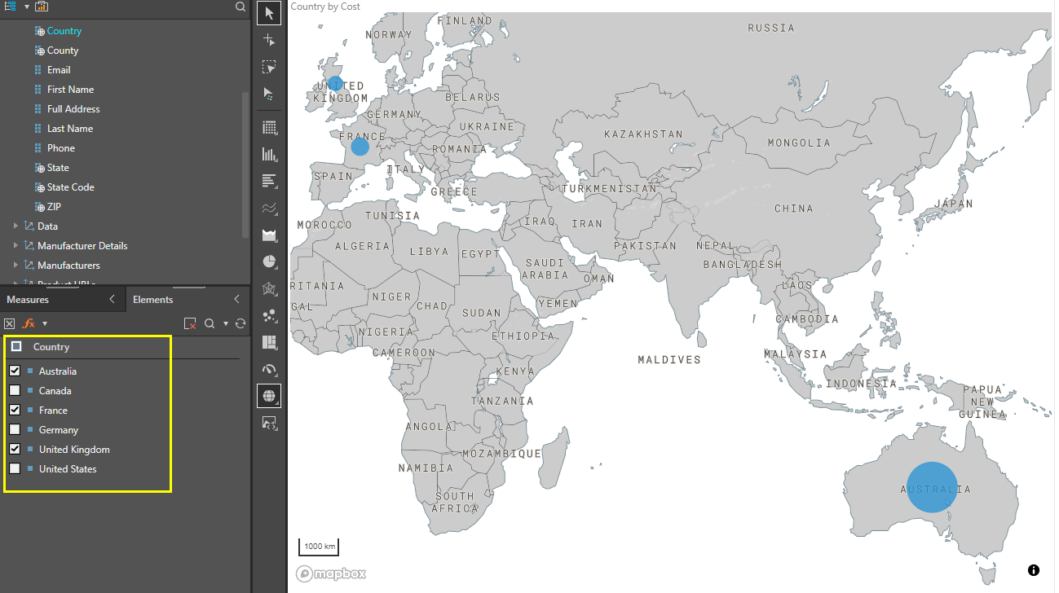Open the fx formula icon
This screenshot has height=593, width=1059.
[28, 323]
